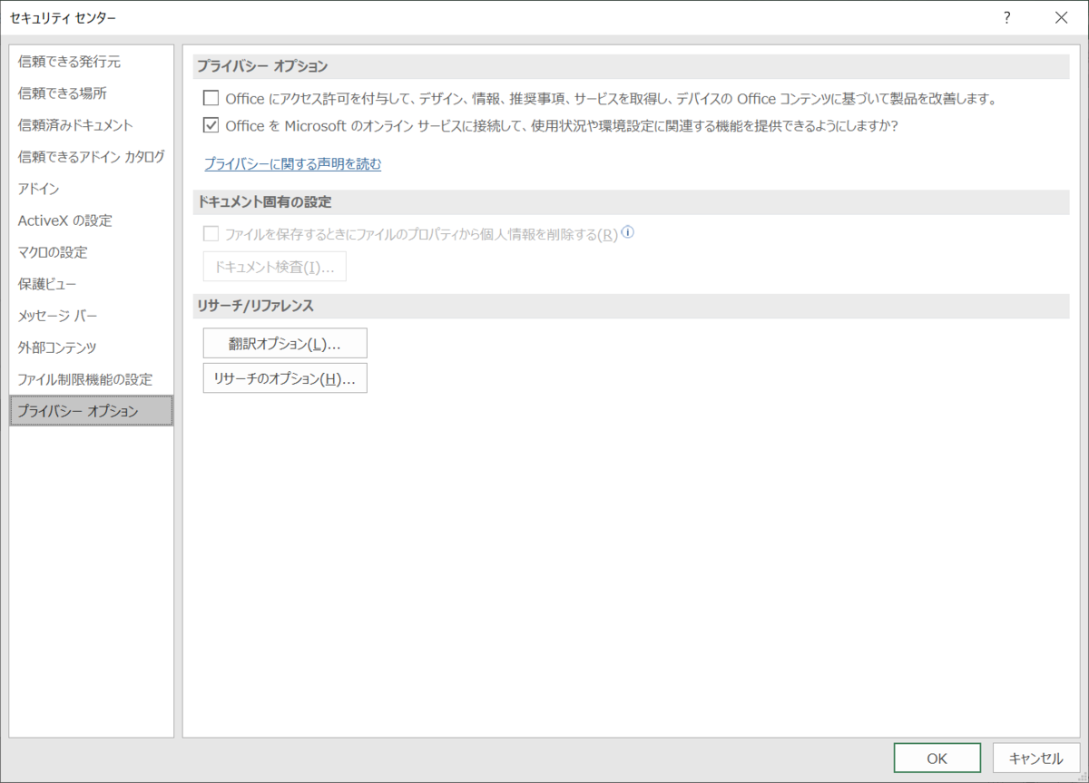1089x783 pixels.
Task: Select プライバシー オプション in sidebar
Action: pyautogui.click(x=91, y=411)
